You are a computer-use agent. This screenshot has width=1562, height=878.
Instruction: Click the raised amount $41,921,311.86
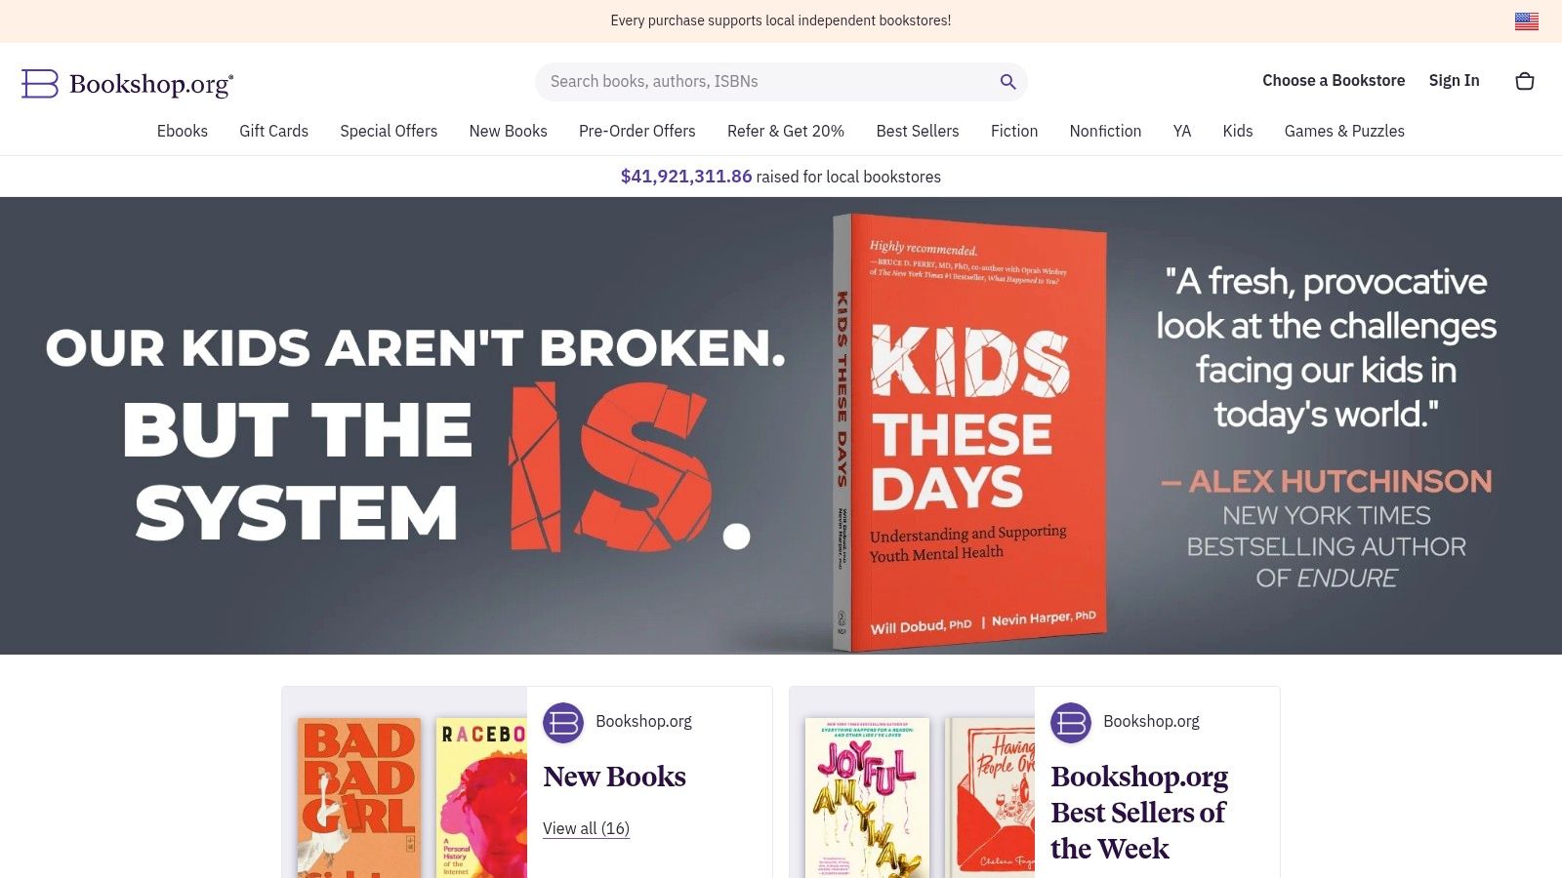(686, 177)
